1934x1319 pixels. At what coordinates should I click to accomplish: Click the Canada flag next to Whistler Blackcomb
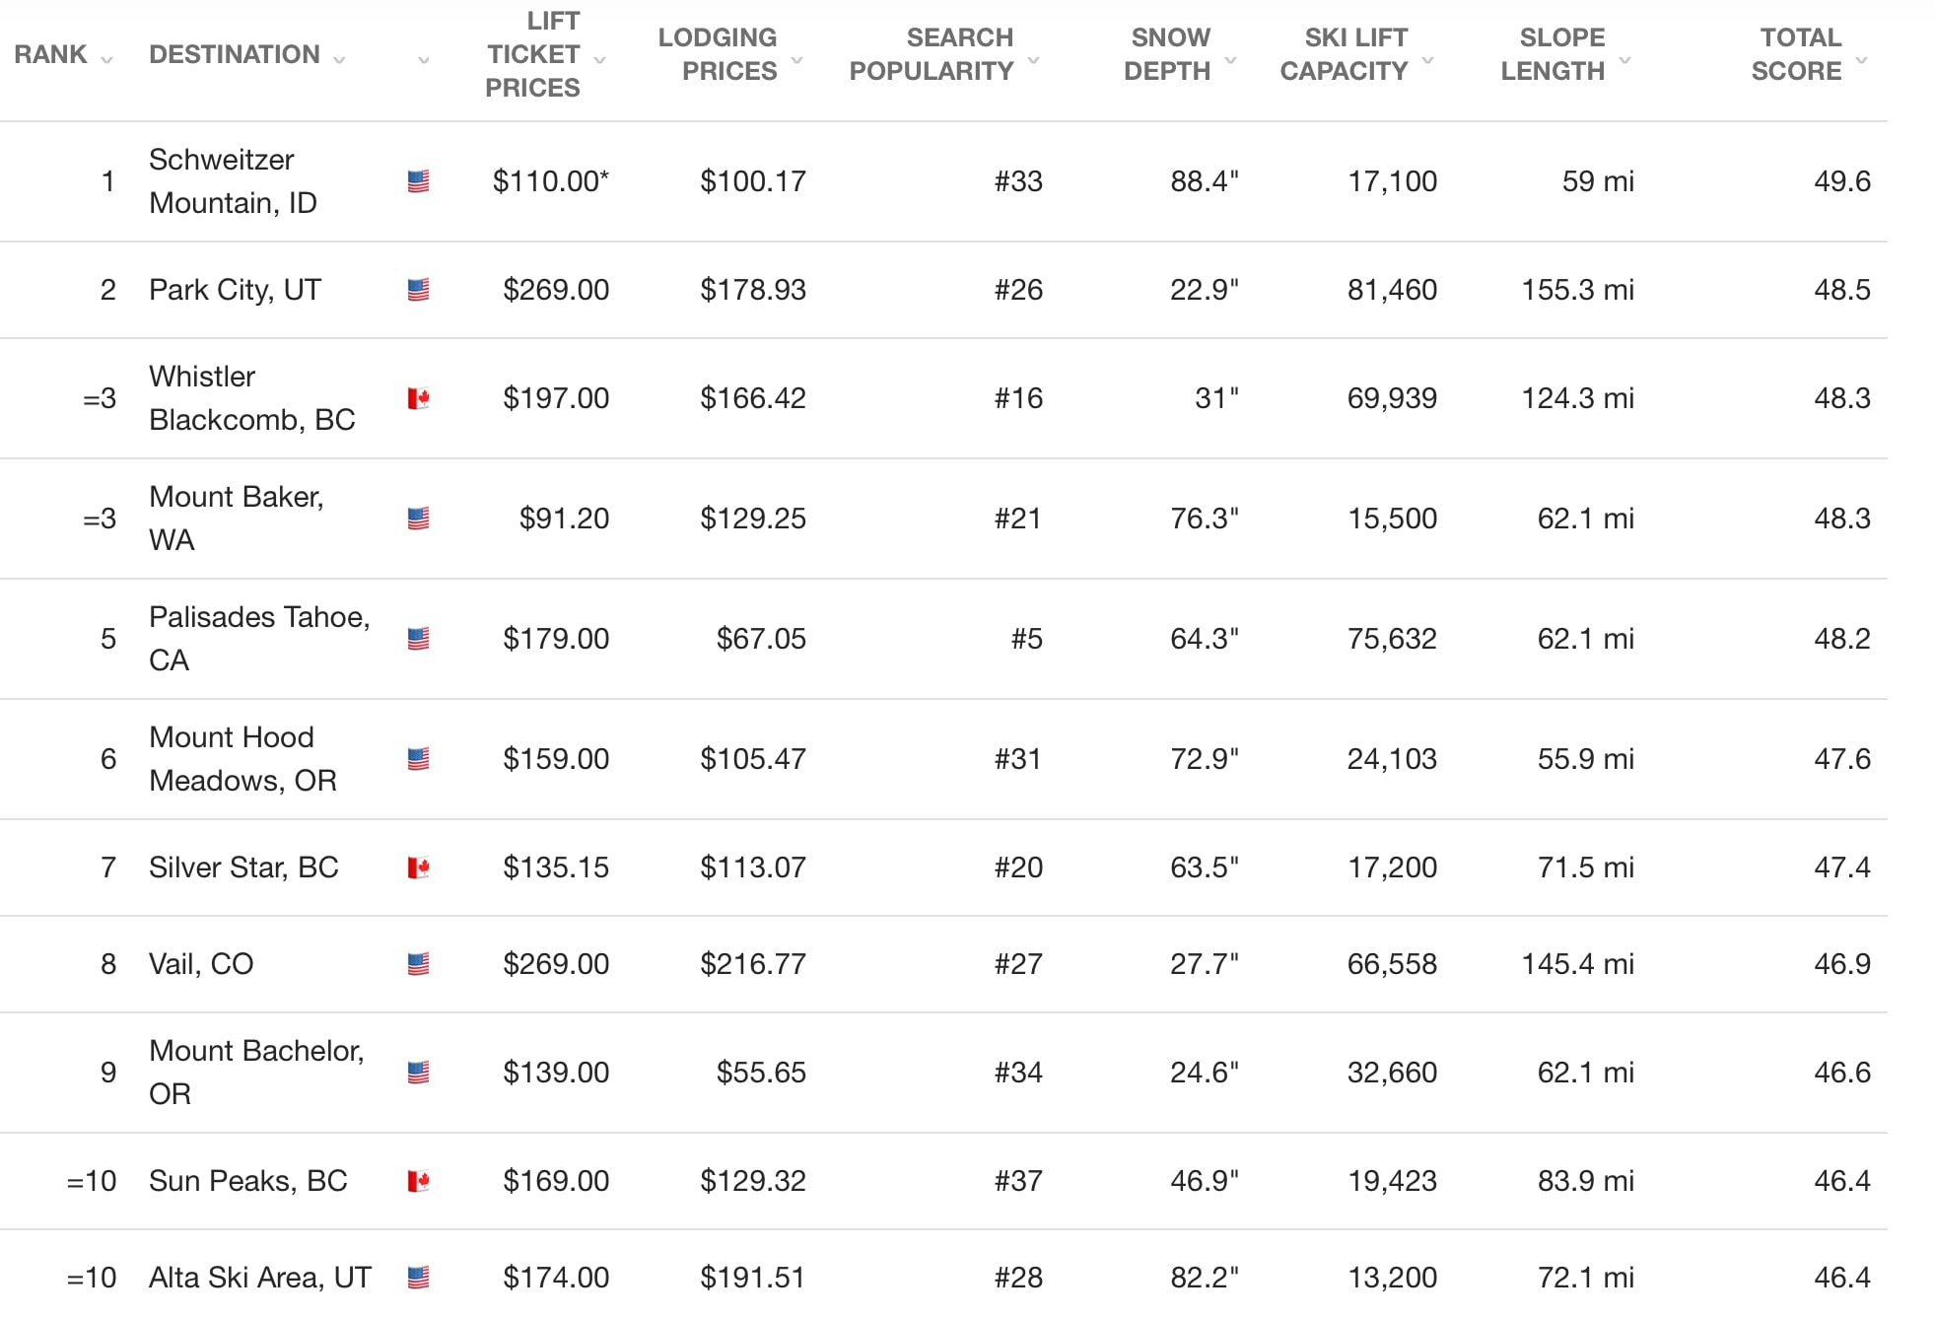click(x=418, y=398)
